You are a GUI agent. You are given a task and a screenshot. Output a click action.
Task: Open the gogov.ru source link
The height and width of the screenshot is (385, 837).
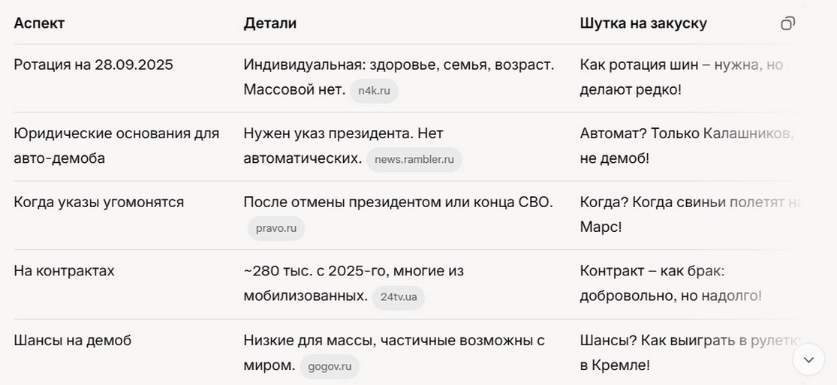click(330, 367)
